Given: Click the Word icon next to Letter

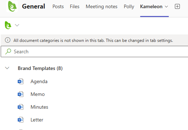Looking at the screenshot, I should 21,120.
